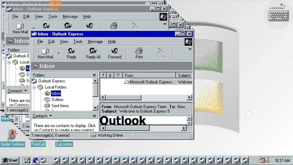
Task: Open View menu in front window
Action: [x=64, y=42]
